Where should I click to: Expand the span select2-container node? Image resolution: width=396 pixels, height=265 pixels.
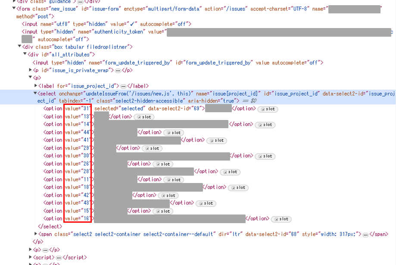pyautogui.click(x=36, y=234)
